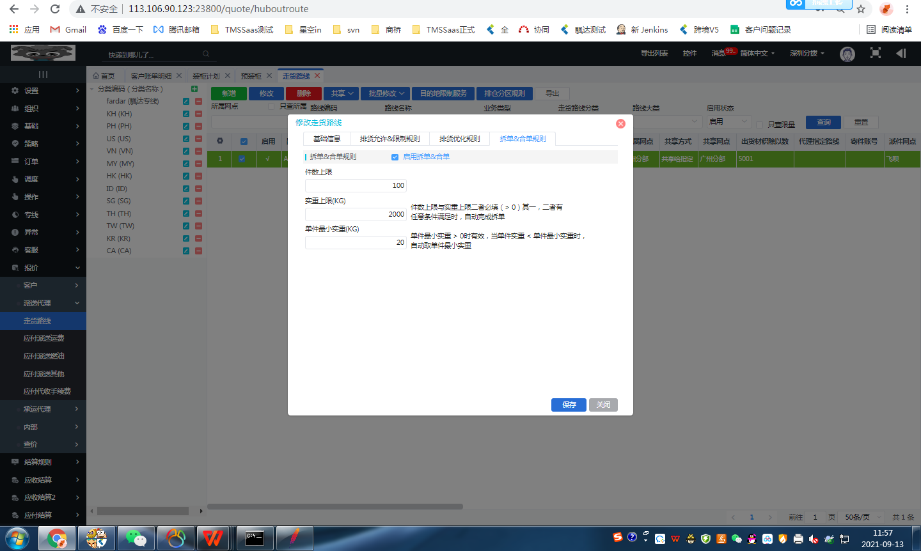The image size is (921, 551).
Task: Click the delete icon for VN (VN)
Action: (x=198, y=151)
